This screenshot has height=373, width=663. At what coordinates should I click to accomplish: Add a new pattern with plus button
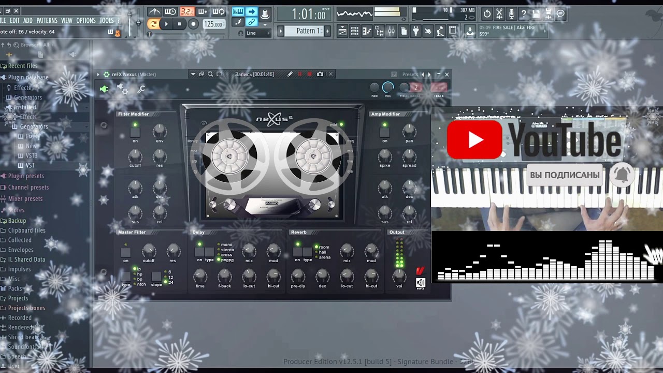pos(327,31)
